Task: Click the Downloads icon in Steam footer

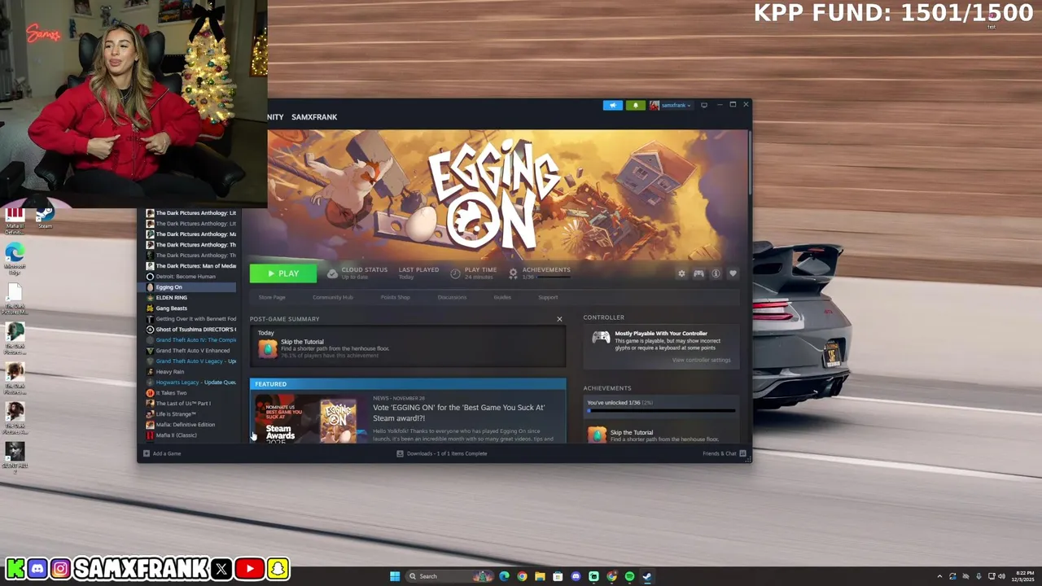Action: click(x=400, y=453)
